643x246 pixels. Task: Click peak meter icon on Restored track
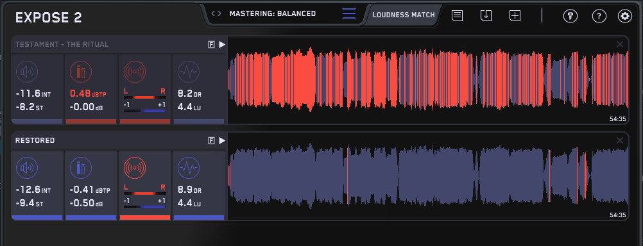pos(81,168)
